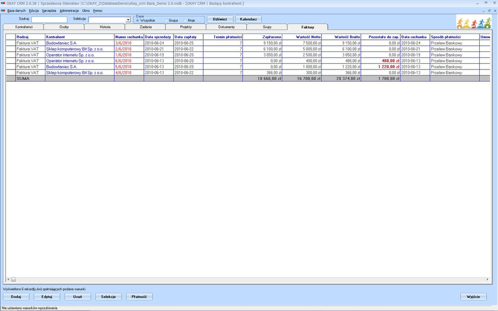Sort by Termin płatności column header
The height and width of the screenshot is (311, 498).
point(223,37)
